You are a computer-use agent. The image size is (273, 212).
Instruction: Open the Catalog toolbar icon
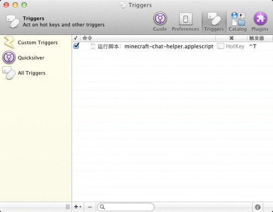238,21
